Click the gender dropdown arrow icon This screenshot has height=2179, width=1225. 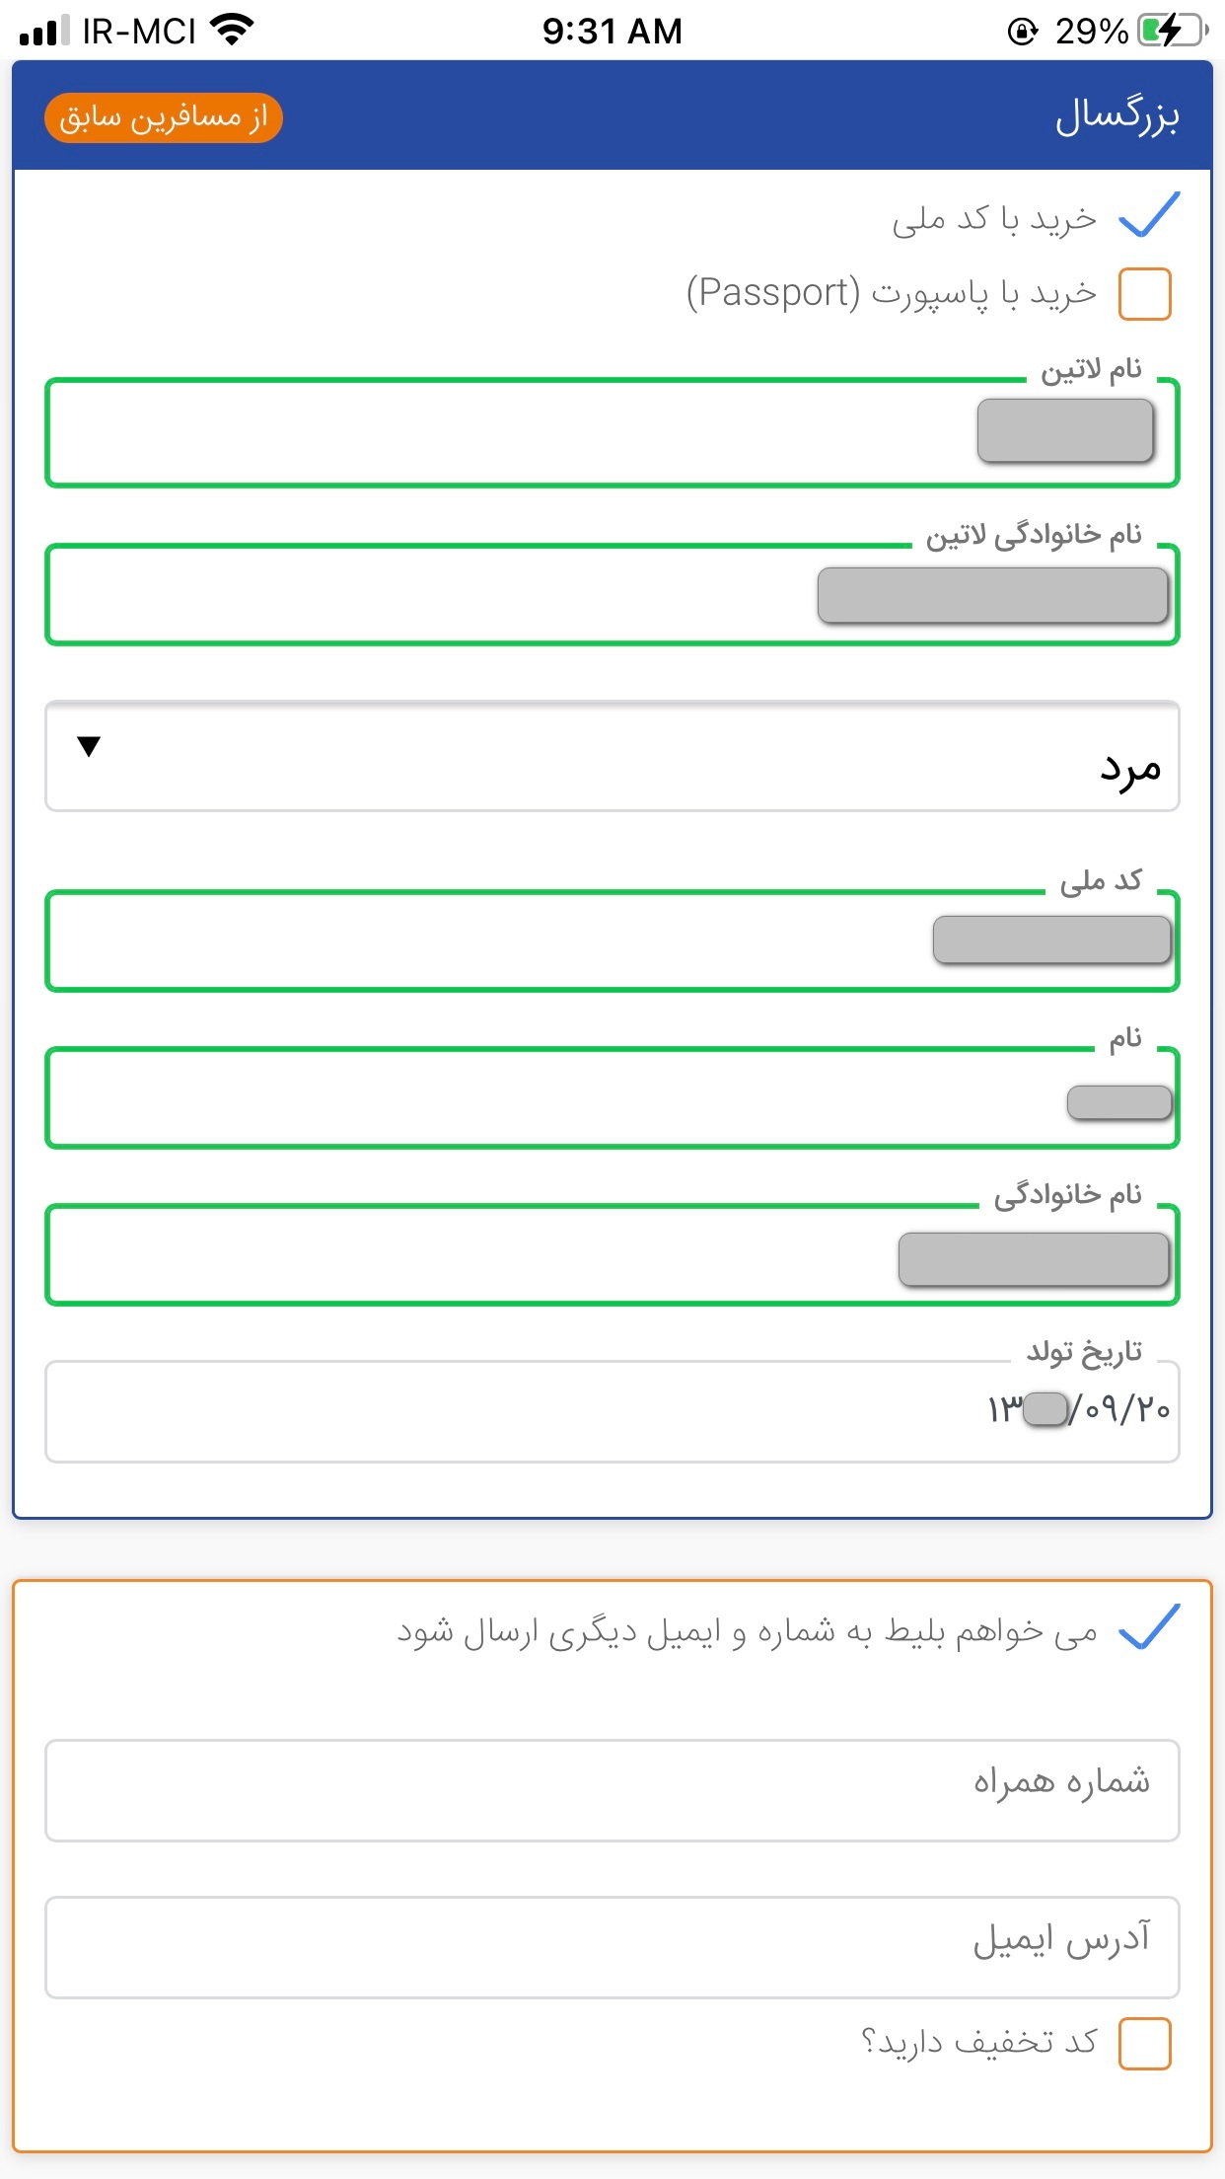point(89,747)
